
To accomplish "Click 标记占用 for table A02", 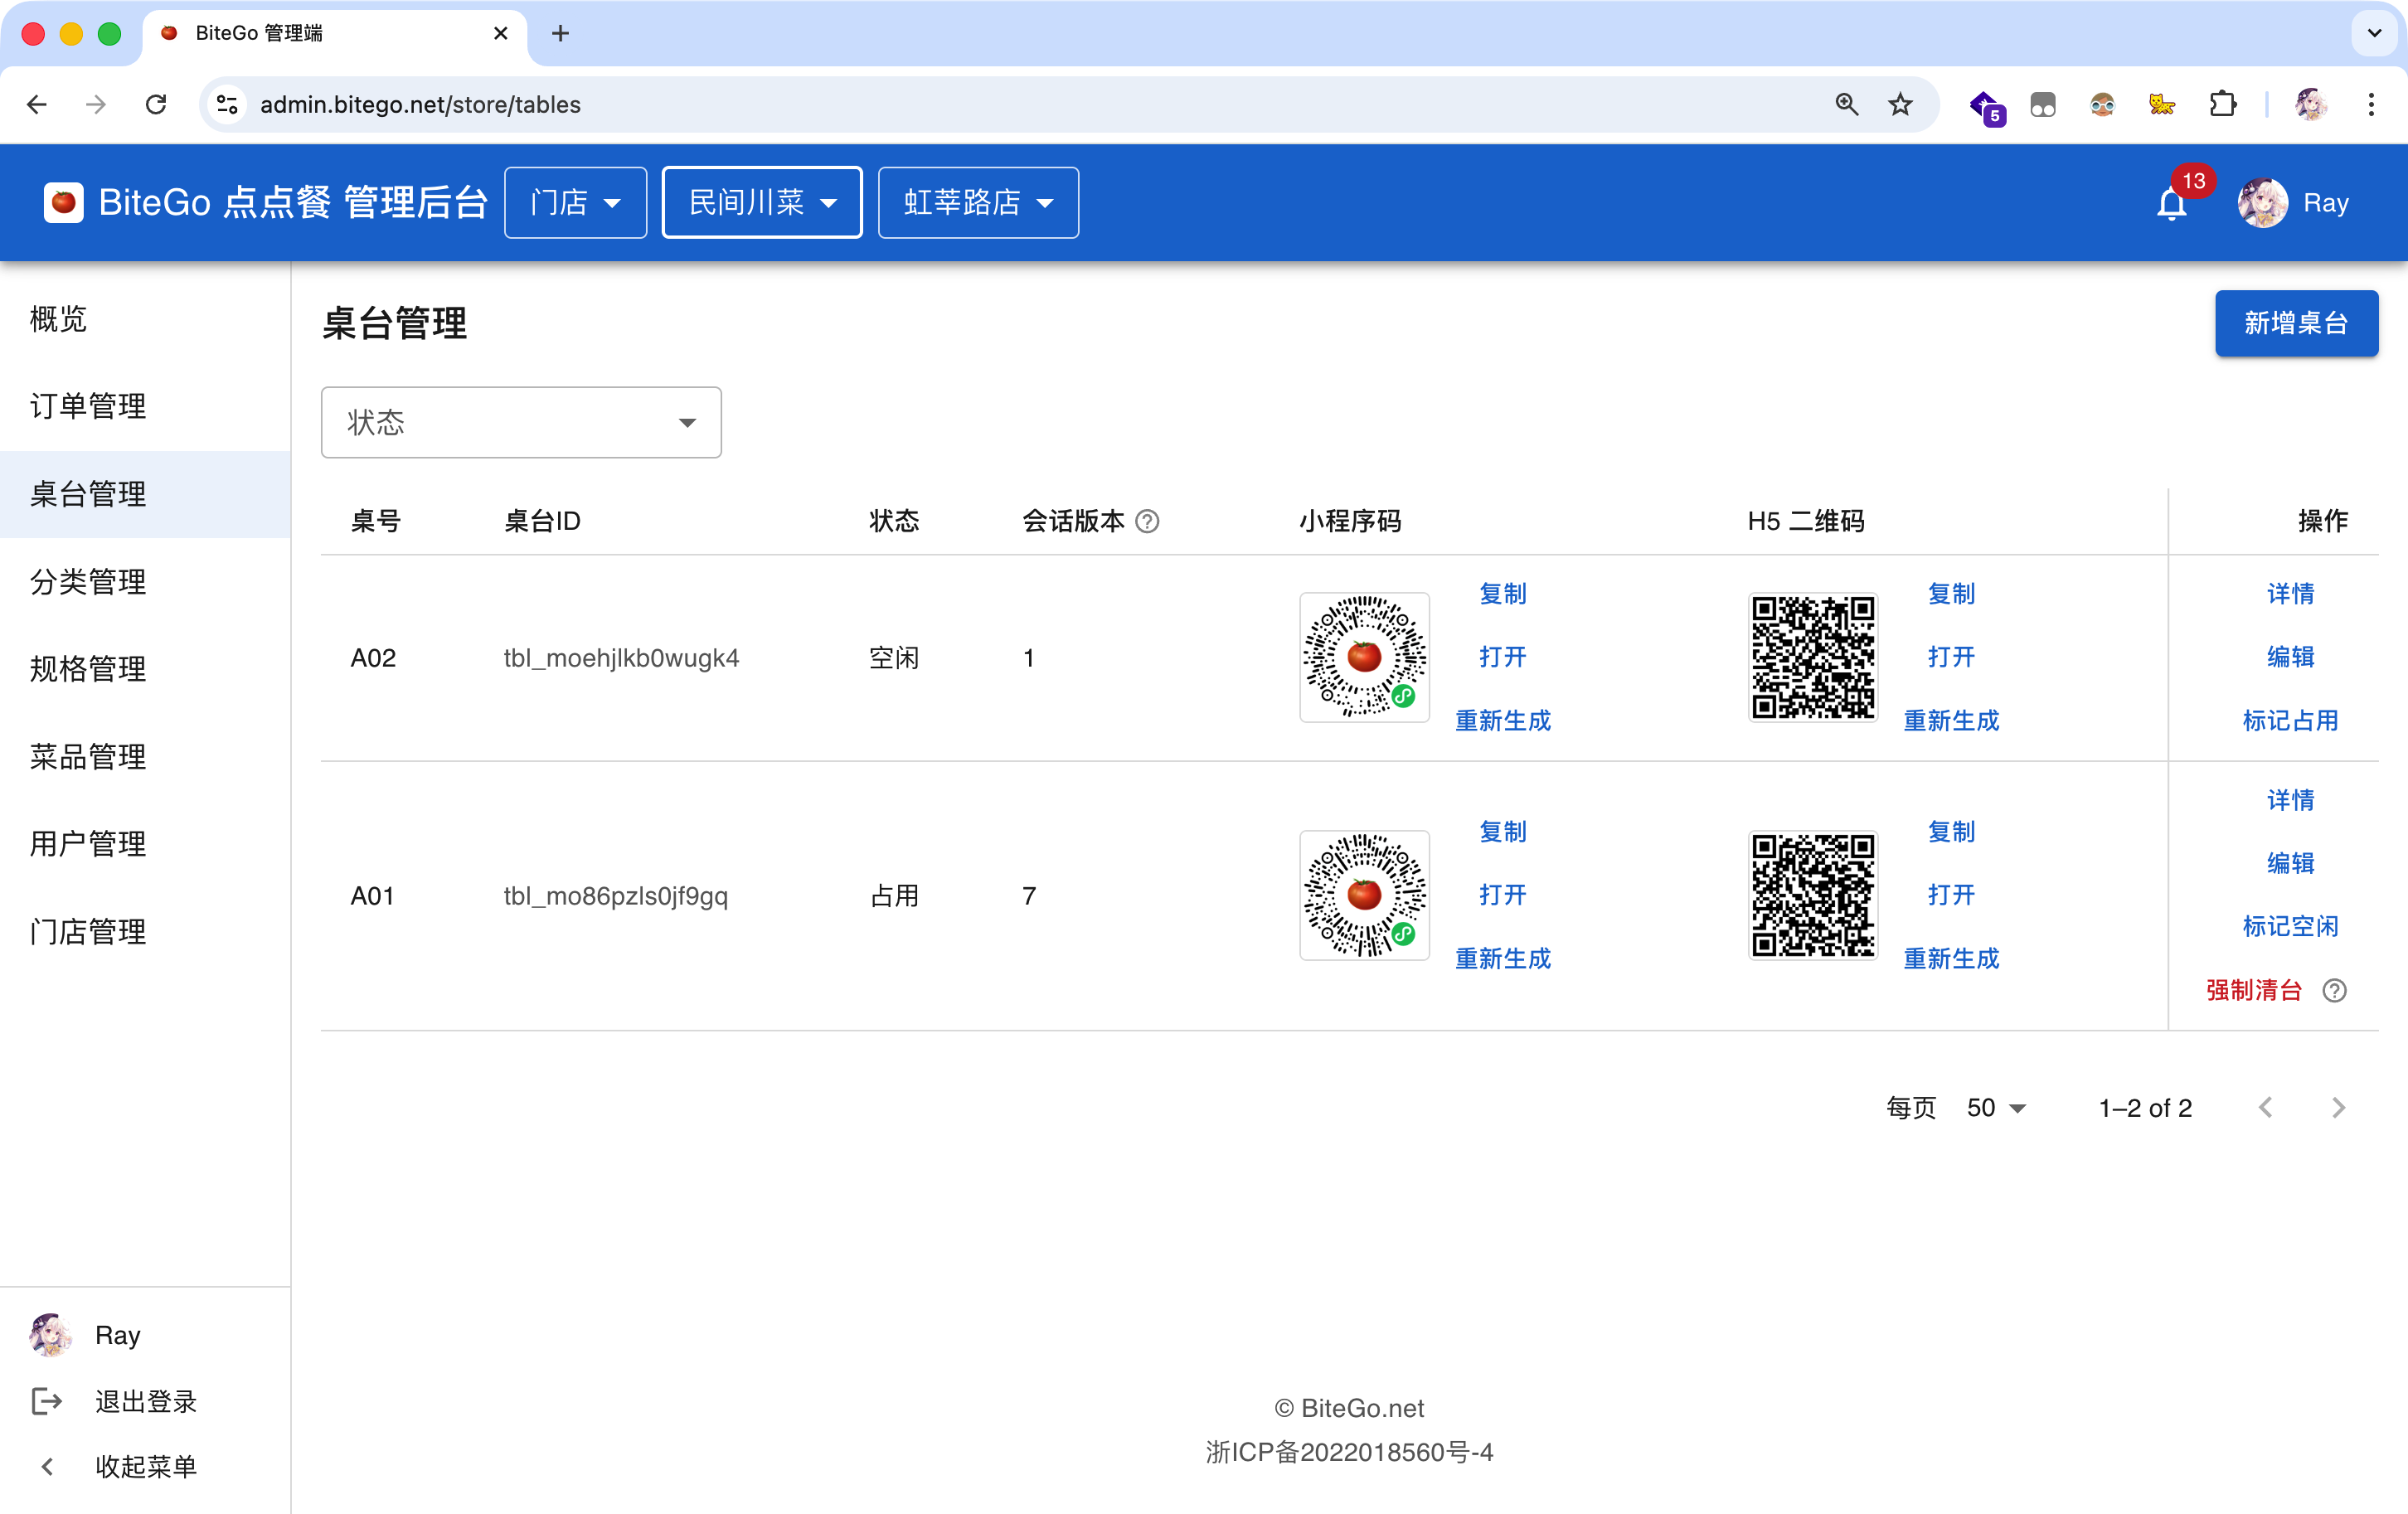I will [2290, 720].
